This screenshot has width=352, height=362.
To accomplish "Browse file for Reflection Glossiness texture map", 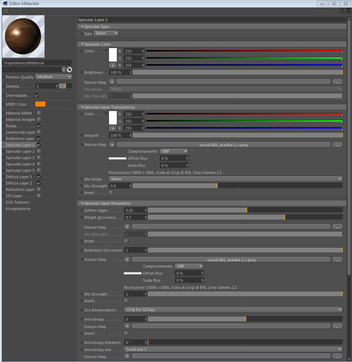I will tap(338, 259).
